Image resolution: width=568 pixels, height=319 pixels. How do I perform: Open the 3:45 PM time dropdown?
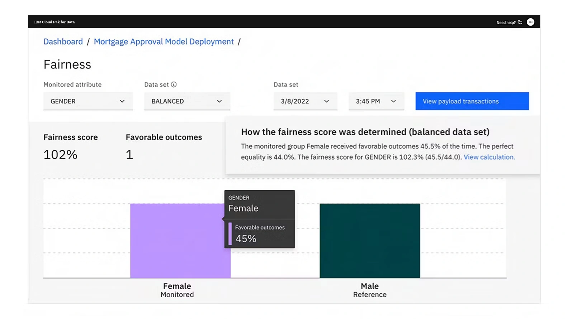point(376,101)
